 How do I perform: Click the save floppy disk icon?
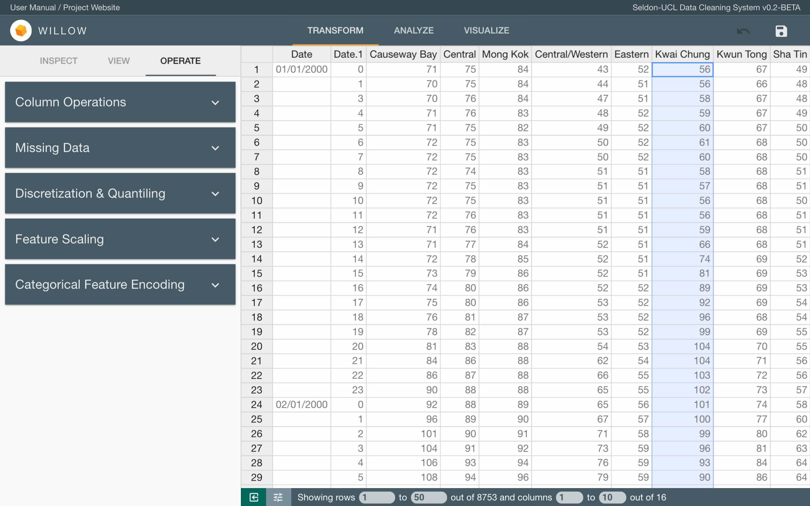click(x=781, y=31)
